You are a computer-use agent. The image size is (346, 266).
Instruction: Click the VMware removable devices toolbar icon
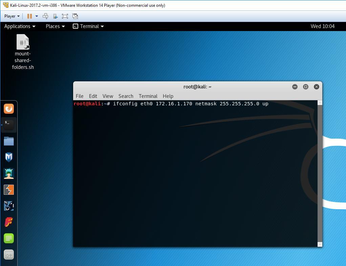tap(55, 16)
